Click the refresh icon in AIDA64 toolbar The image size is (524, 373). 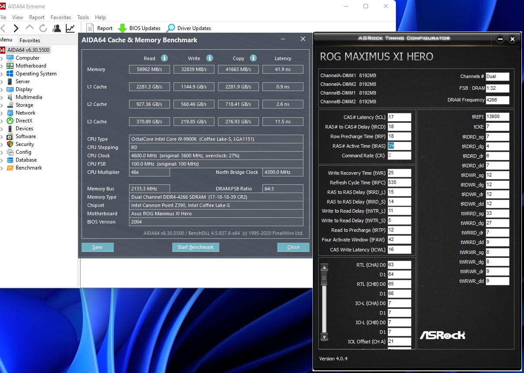43,28
